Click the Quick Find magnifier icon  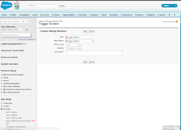(28, 22)
